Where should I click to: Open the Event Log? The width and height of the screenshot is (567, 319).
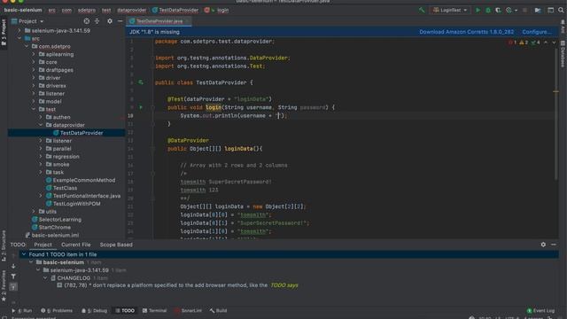pos(540,311)
